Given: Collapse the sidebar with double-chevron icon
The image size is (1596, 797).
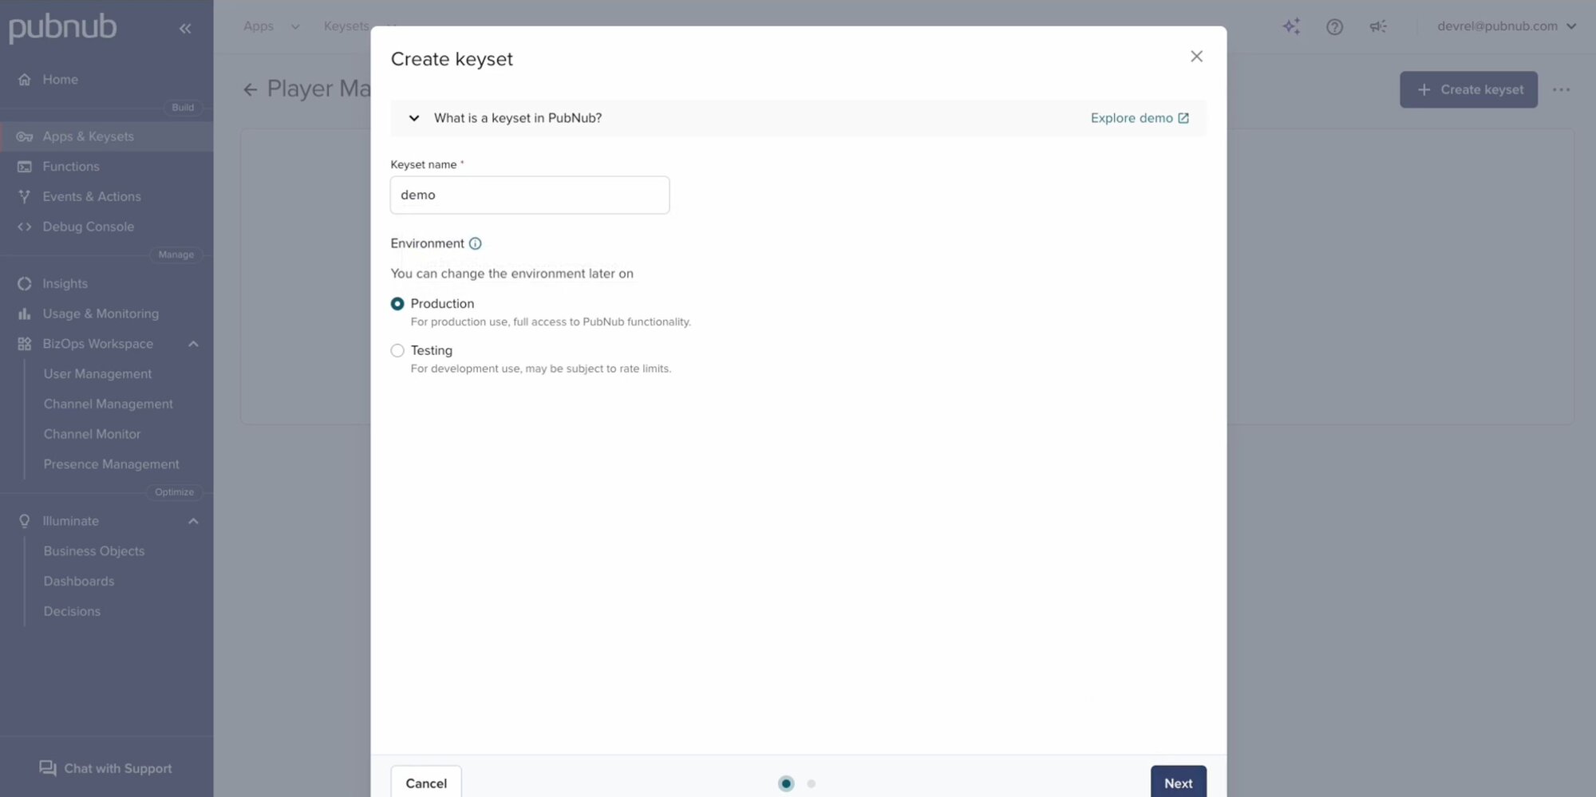Looking at the screenshot, I should click(185, 29).
